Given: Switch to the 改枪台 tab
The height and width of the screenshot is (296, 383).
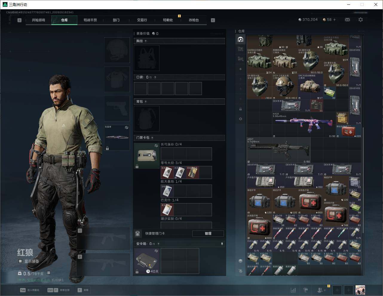Looking at the screenshot, I should (194, 20).
